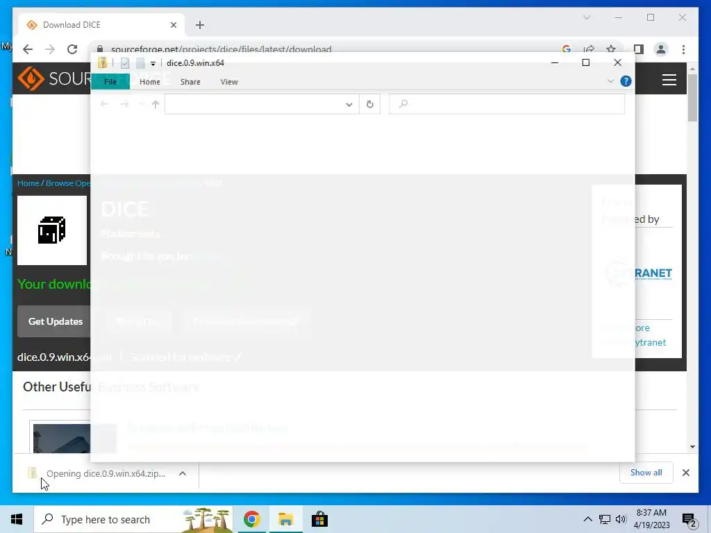Open the Explorer address bar history dropdown
The width and height of the screenshot is (711, 533).
349,104
